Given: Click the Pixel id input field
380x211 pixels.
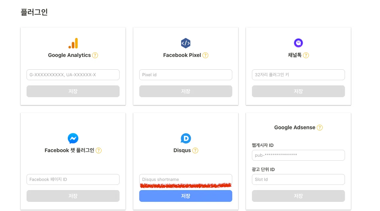Looking at the screenshot, I should (x=186, y=75).
